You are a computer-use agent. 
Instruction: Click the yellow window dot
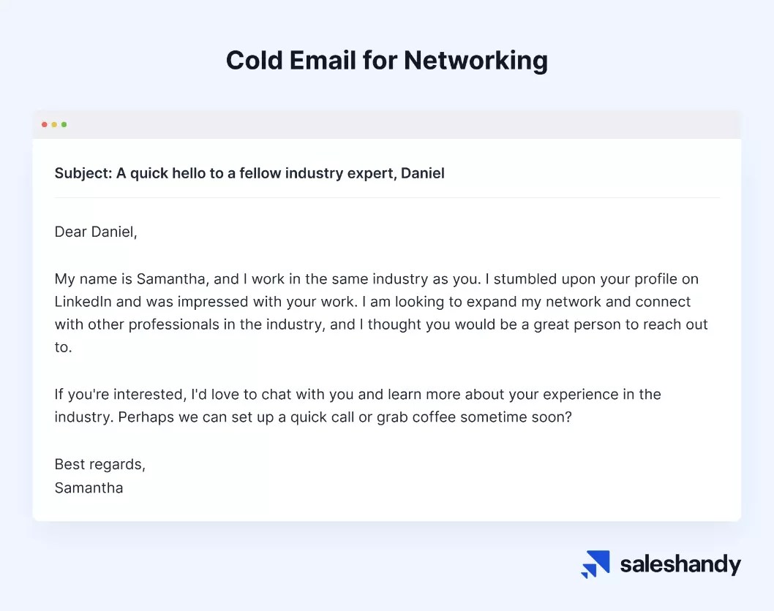tap(54, 125)
